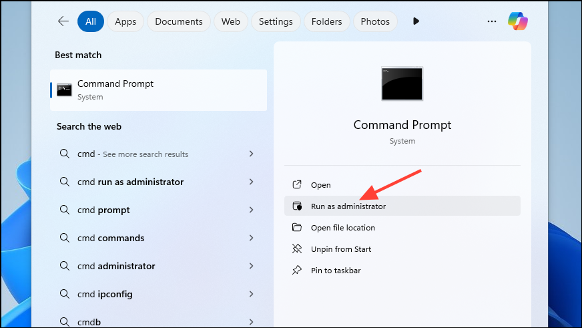Click the search icon beside cmd administrator
The height and width of the screenshot is (328, 582).
(65, 266)
